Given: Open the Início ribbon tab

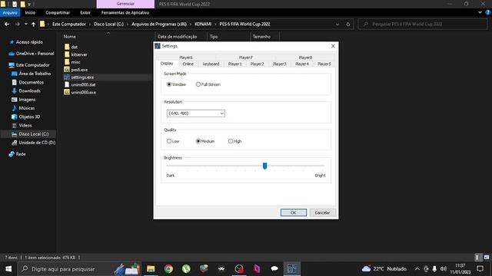Looking at the screenshot, I should point(30,12).
